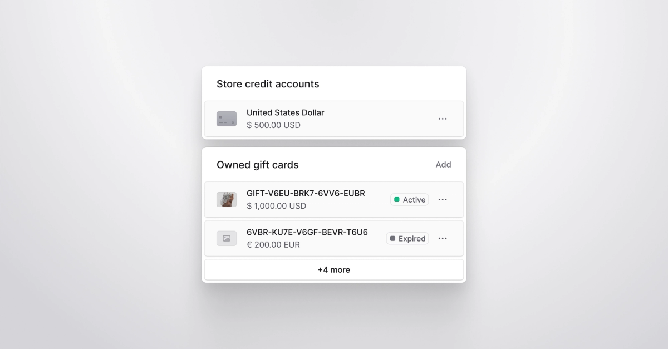
Task: Select the Active status badge
Action: pyautogui.click(x=409, y=199)
